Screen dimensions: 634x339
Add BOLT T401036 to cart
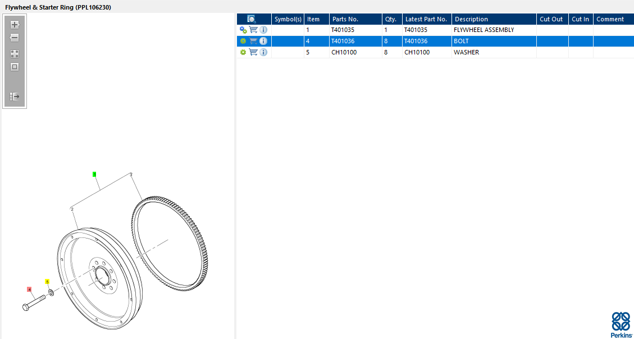click(253, 41)
